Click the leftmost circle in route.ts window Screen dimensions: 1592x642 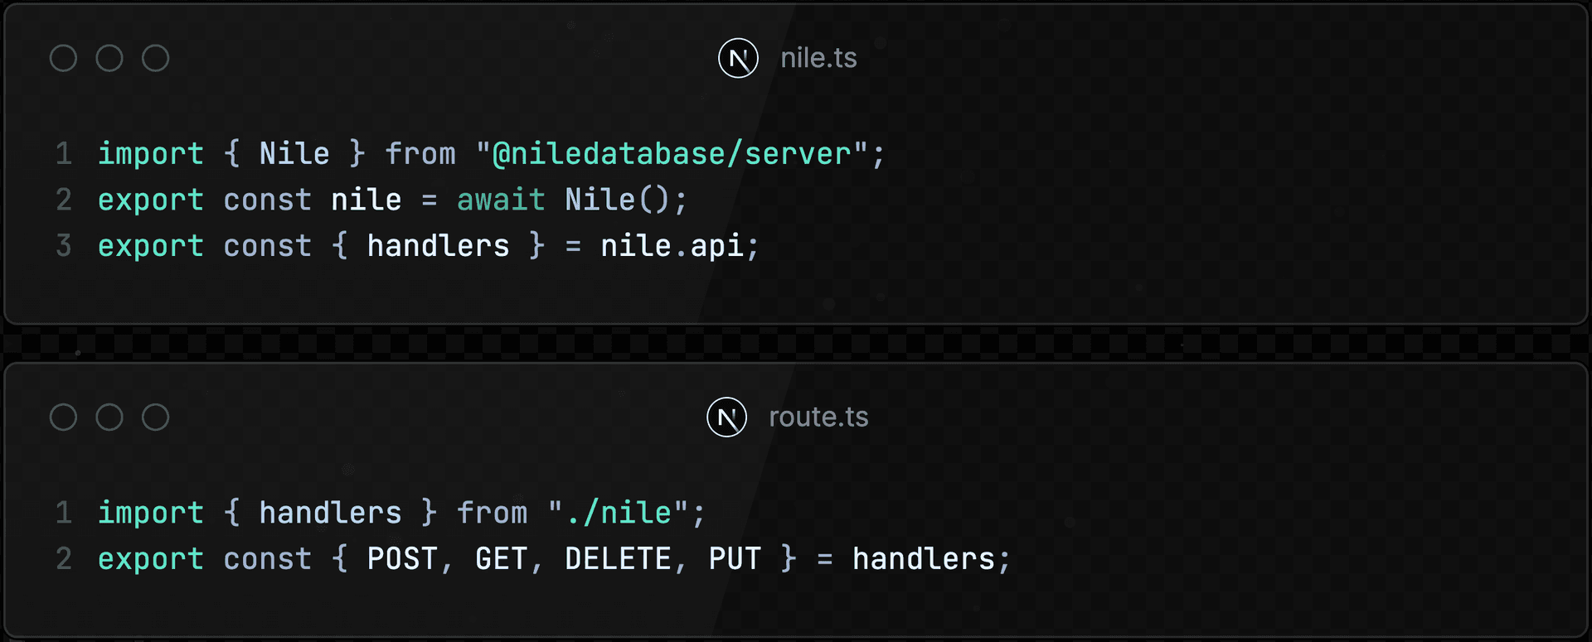64,418
